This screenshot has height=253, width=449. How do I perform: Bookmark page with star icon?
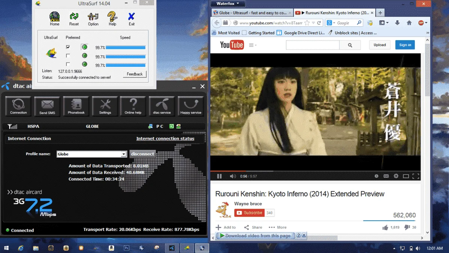click(x=307, y=23)
